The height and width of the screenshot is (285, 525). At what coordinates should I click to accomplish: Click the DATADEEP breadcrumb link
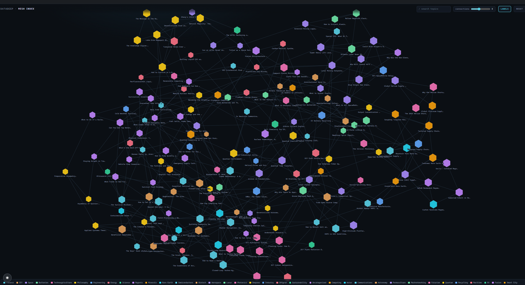(x=7, y=9)
